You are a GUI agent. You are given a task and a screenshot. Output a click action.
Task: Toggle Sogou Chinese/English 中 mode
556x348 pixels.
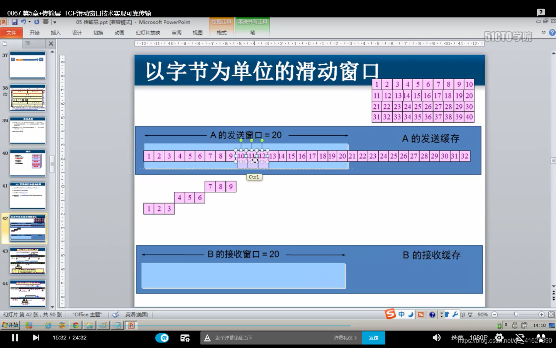(x=402, y=314)
